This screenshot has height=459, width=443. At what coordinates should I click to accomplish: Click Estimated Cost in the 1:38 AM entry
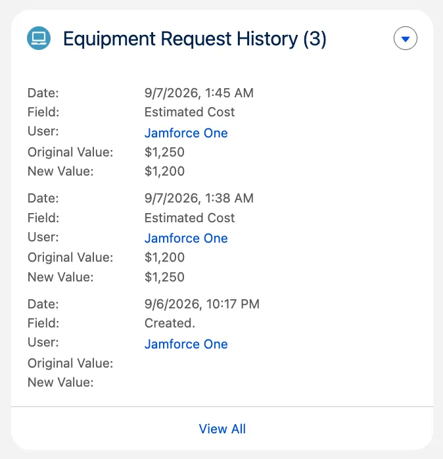click(x=189, y=218)
